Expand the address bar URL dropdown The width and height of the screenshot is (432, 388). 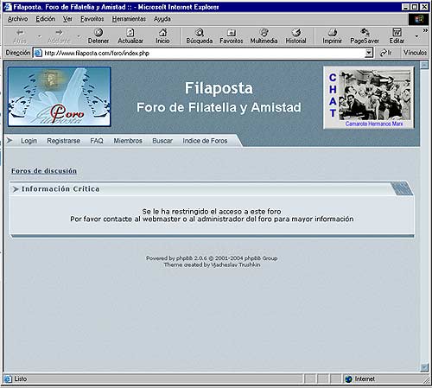tap(369, 53)
